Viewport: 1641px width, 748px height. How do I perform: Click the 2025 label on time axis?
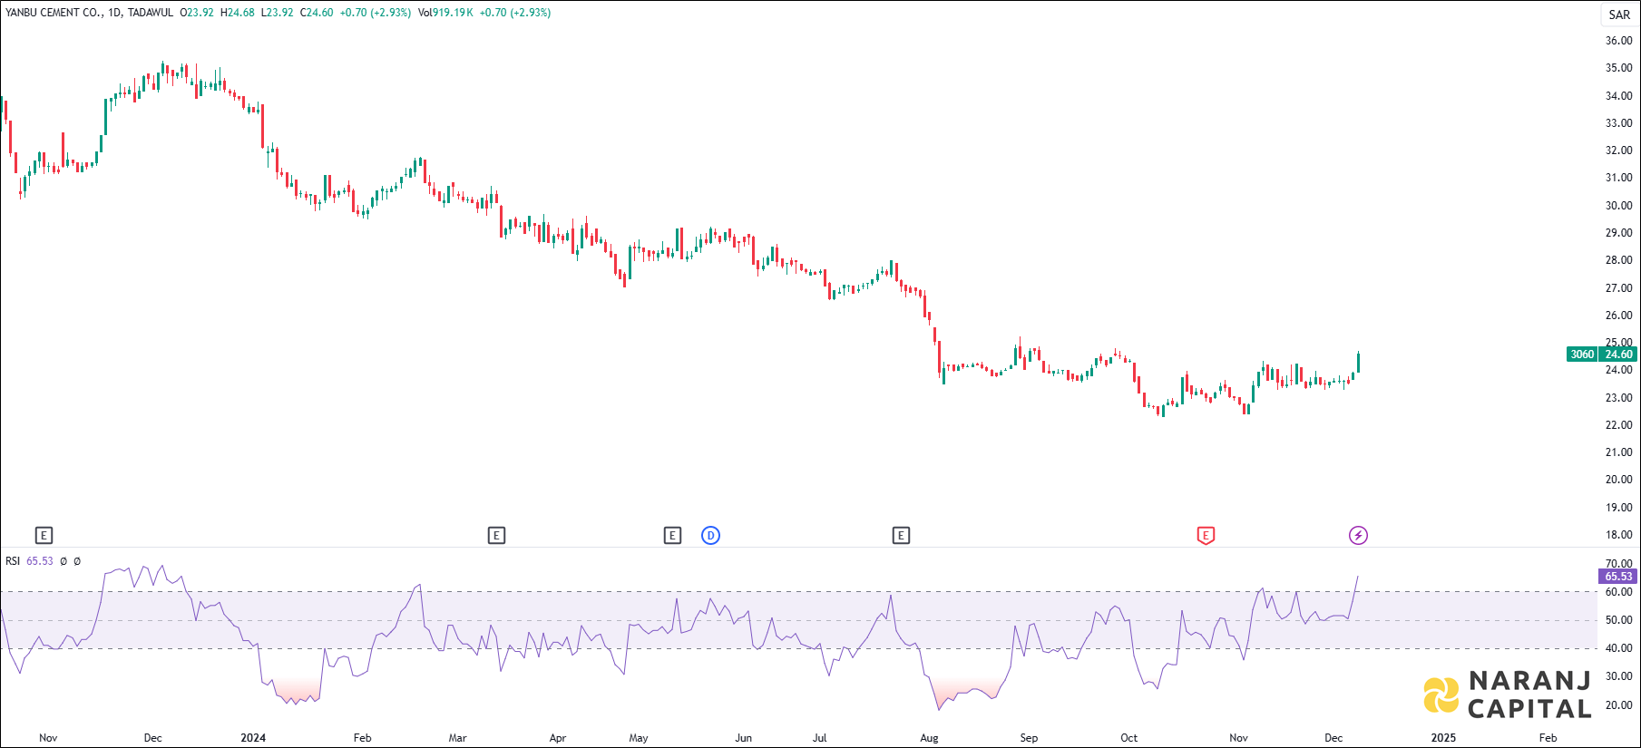click(1443, 738)
